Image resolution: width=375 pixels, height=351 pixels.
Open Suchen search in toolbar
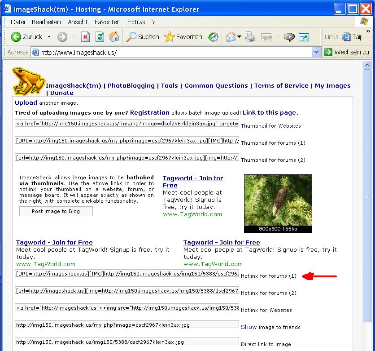(143, 37)
